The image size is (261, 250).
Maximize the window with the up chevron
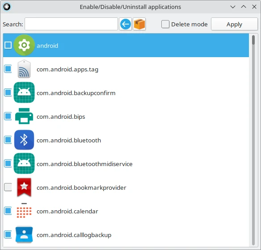click(244, 7)
